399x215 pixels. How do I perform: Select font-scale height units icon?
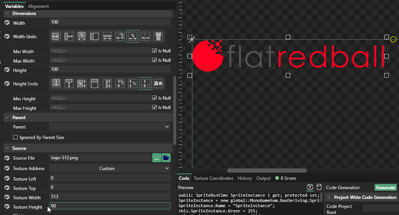(158, 84)
